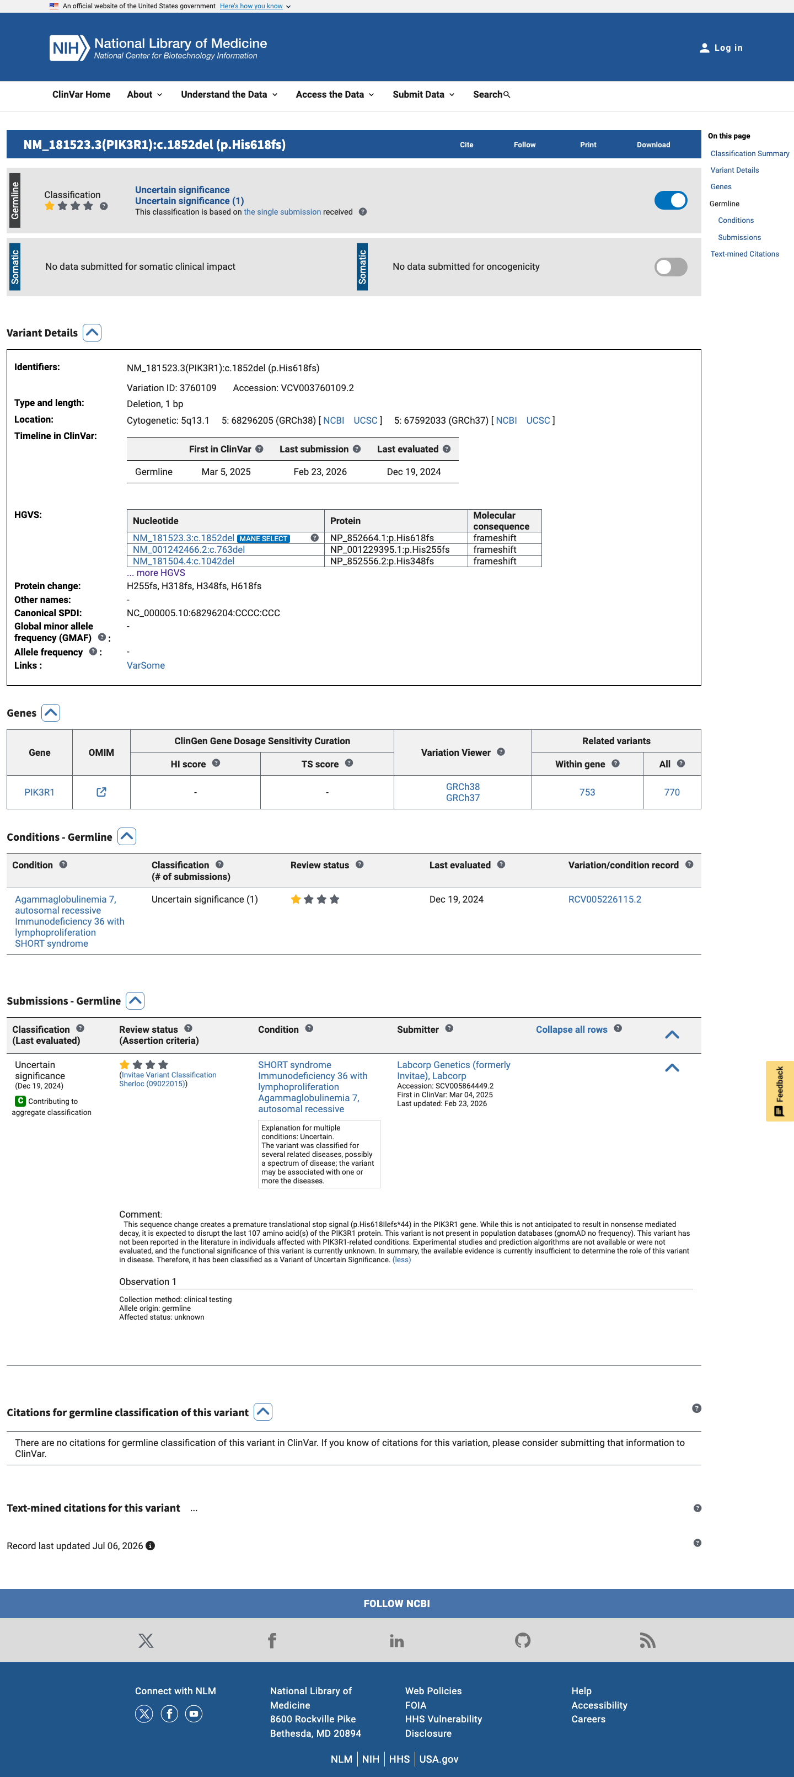Click help icon next to First in ClinVar

(x=259, y=449)
